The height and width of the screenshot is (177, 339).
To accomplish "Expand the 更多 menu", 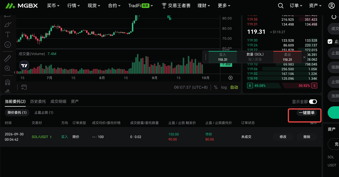I will tap(224, 6).
